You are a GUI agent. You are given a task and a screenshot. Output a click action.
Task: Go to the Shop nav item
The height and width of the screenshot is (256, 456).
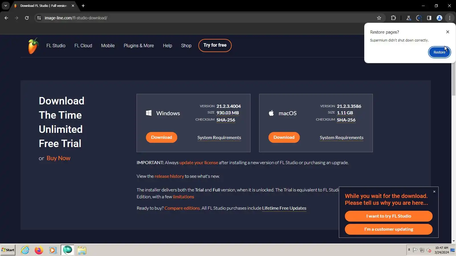[x=186, y=46]
